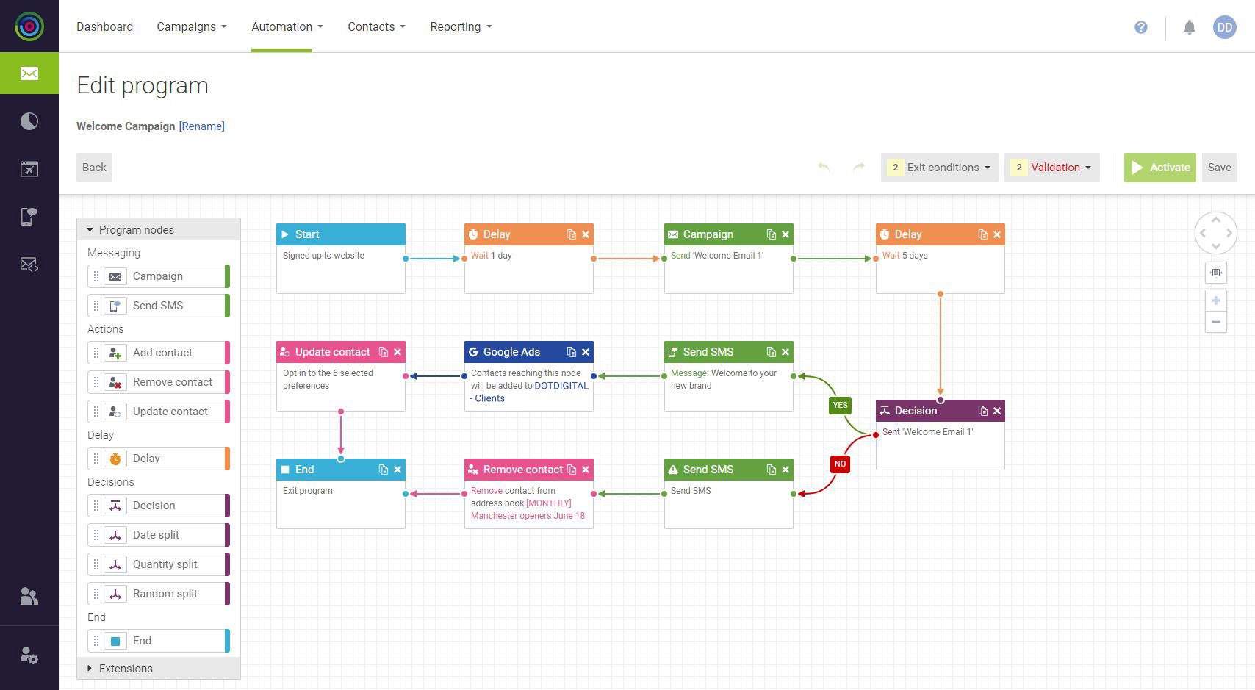This screenshot has height=690, width=1255.
Task: Click the undo arrow icon
Action: 824,168
